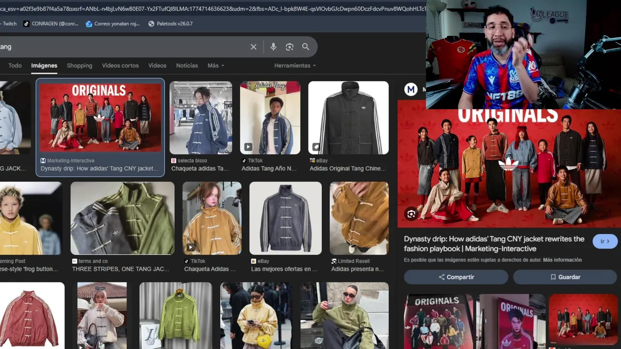The height and width of the screenshot is (349, 621).
Task: Open TikTok Adidas Tang Año video thumbnail
Action: (270, 118)
